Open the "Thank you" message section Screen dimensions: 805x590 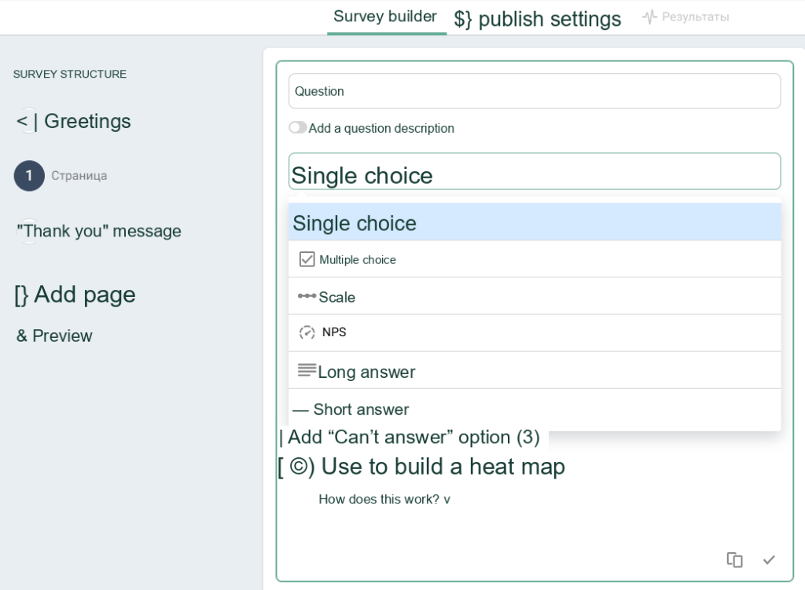(x=99, y=231)
